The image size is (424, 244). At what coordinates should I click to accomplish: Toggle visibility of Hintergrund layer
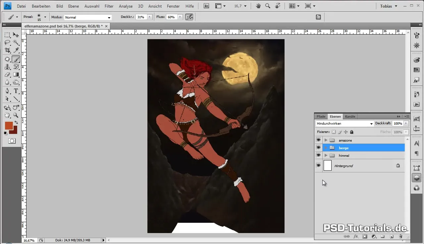(318, 165)
